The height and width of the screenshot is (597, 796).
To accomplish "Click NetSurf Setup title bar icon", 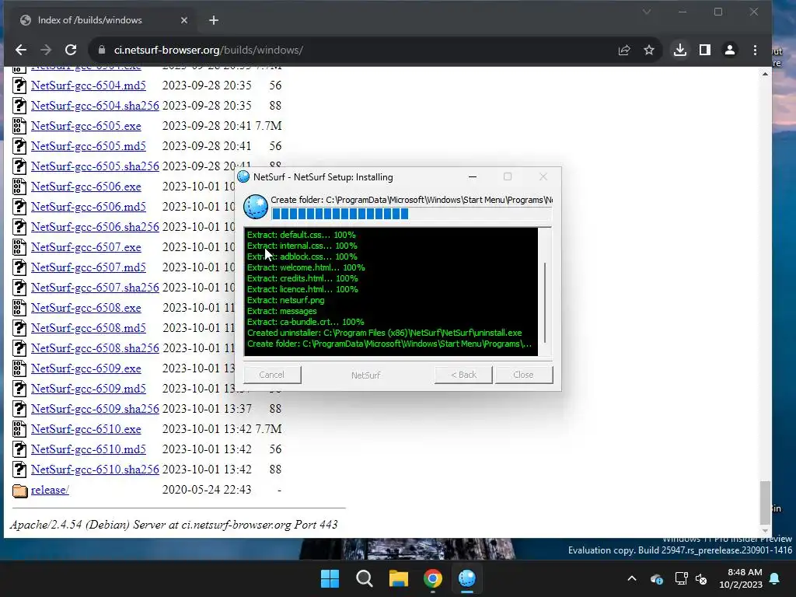I will coord(243,176).
